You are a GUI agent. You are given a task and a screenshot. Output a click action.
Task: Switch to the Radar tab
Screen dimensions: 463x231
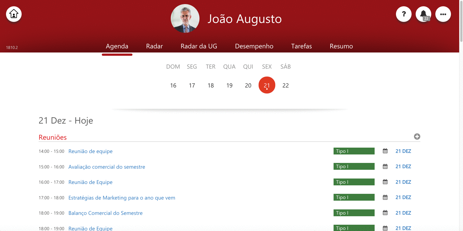click(154, 46)
